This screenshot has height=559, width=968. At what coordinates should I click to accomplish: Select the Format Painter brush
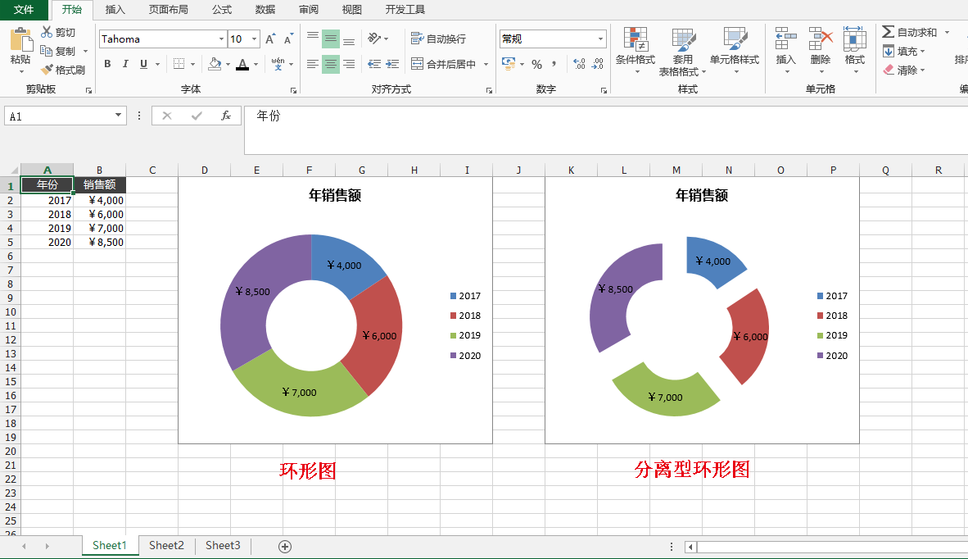pyautogui.click(x=47, y=70)
